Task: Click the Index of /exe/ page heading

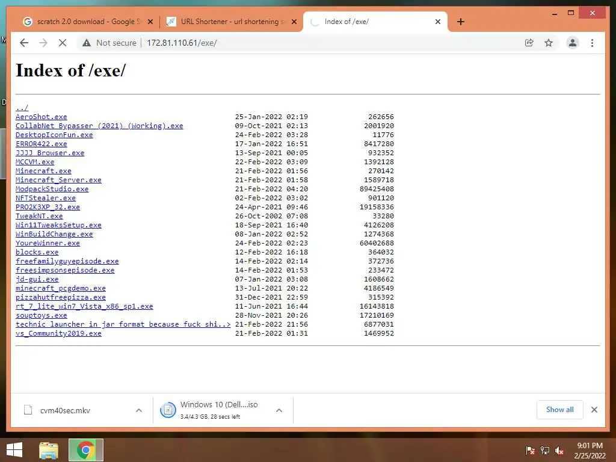Action: tap(71, 70)
